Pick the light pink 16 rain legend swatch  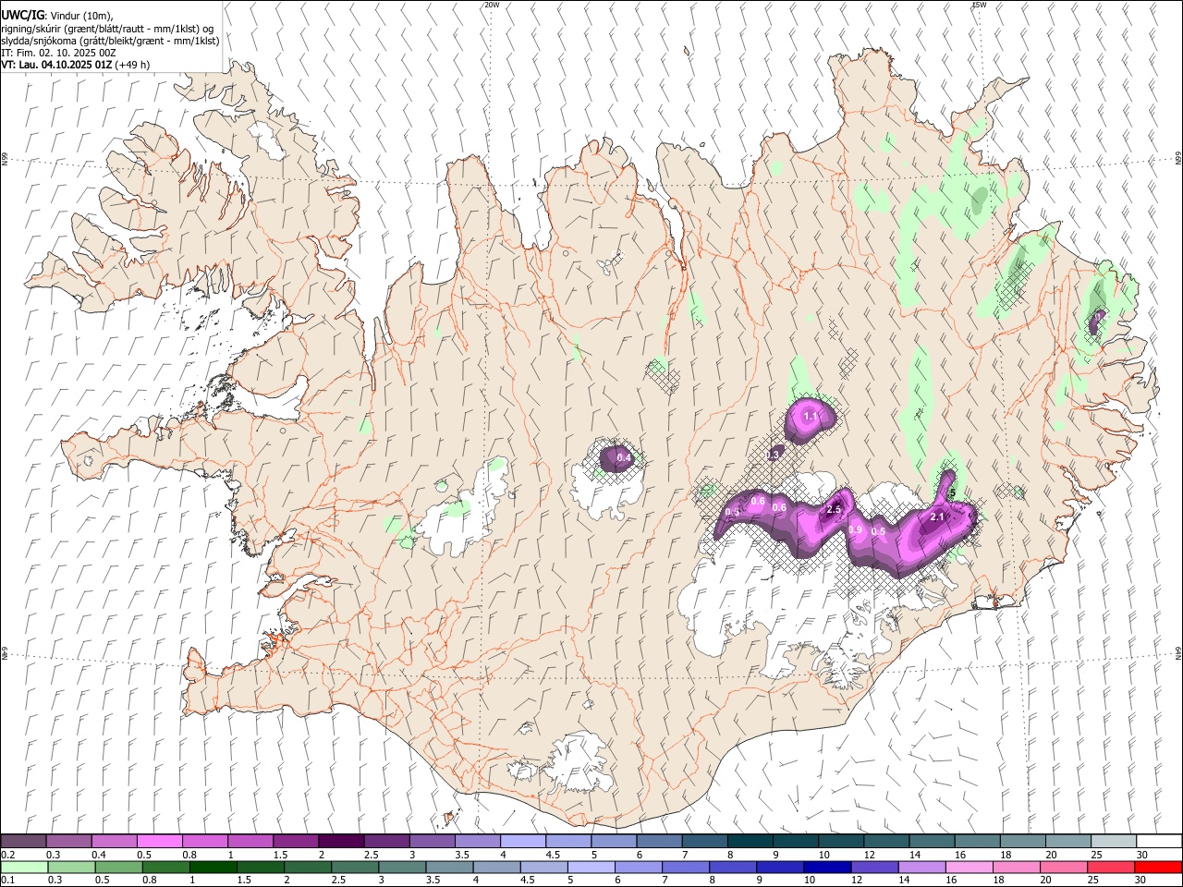point(970,867)
